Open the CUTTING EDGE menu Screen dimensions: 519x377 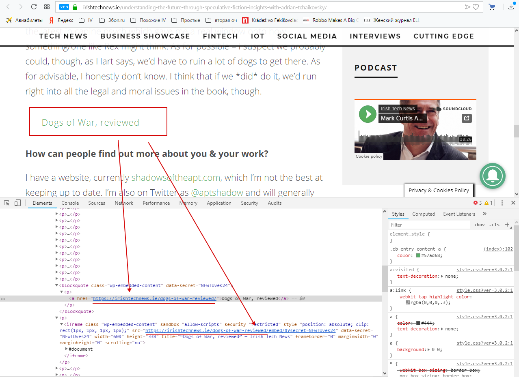[444, 36]
